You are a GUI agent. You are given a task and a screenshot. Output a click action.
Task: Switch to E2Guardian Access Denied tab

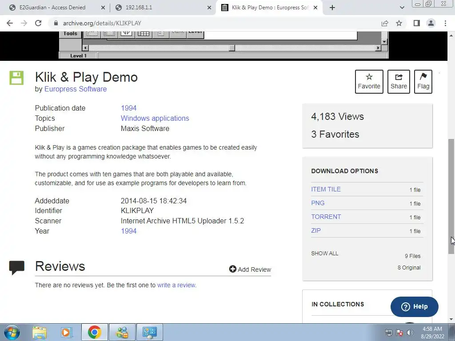(52, 8)
